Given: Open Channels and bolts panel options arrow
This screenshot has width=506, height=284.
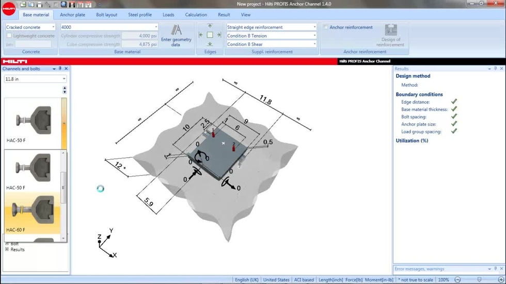Looking at the screenshot, I should click(54, 69).
